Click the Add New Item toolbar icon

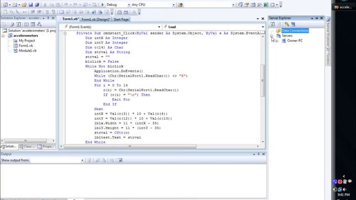point(15,4)
